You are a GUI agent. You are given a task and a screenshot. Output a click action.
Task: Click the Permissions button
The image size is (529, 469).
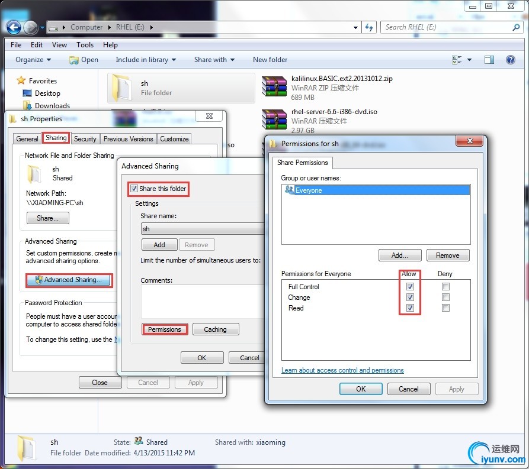click(x=165, y=329)
